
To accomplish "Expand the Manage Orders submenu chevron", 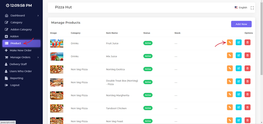I will (38, 57).
